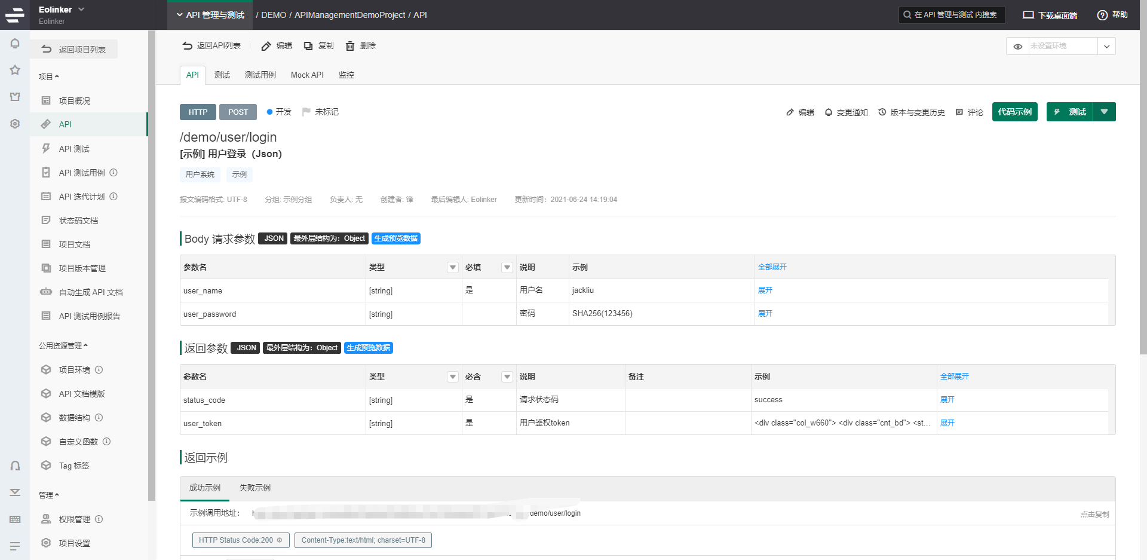Viewport: 1147px width, 560px height.
Task: Click info icon next to 项目环境
Action: coord(99,370)
